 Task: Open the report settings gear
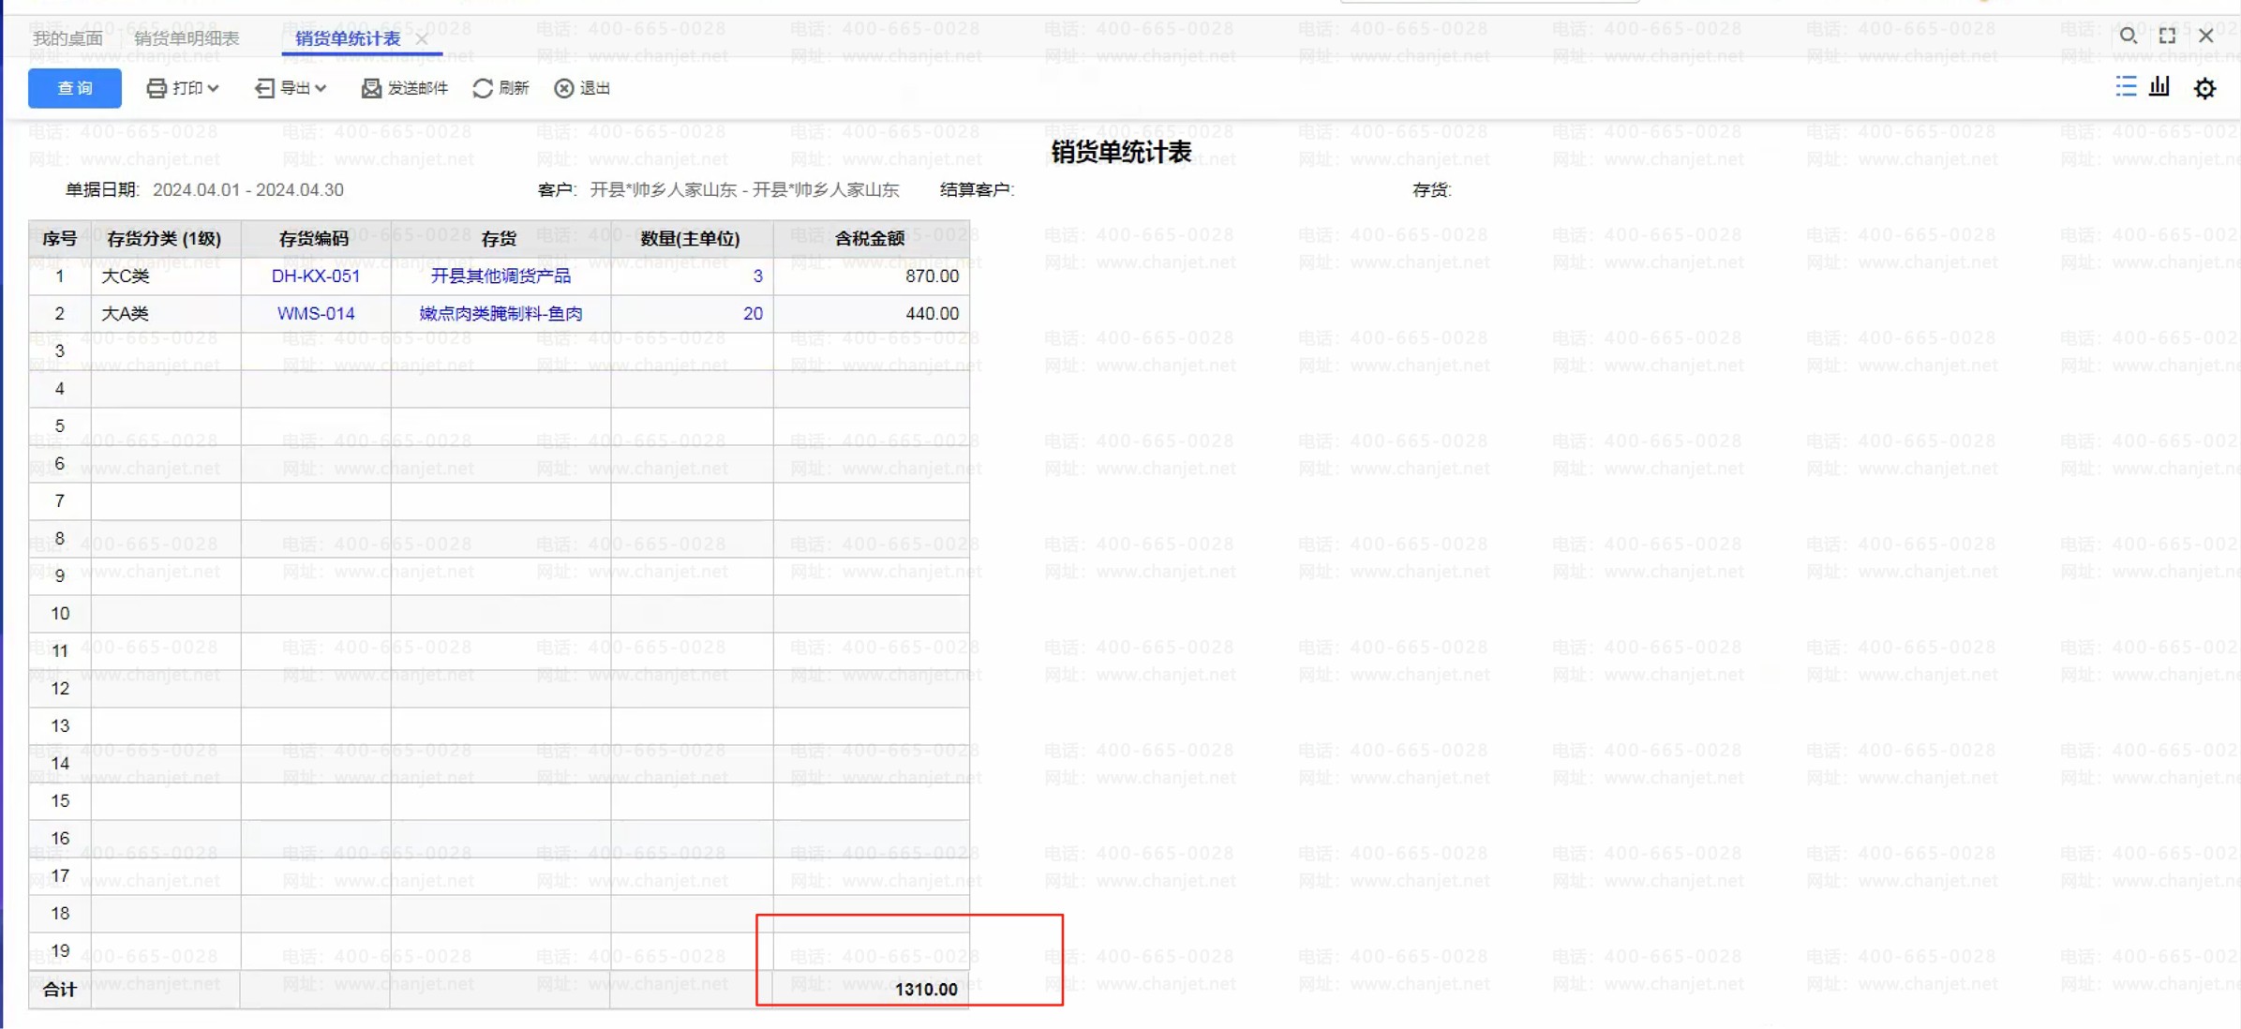[x=2204, y=88]
